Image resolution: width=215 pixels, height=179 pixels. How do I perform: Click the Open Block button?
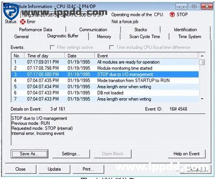click(113, 154)
